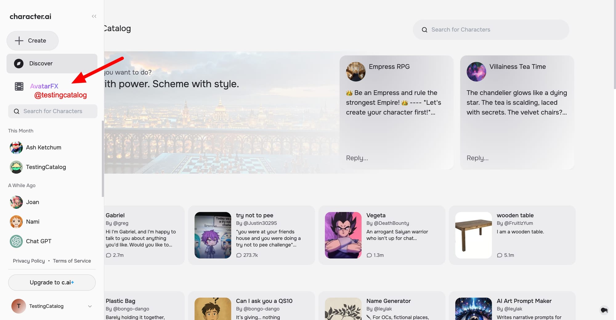The image size is (616, 320).
Task: Click Reply field on Villainess Tea Time card
Action: tap(477, 158)
